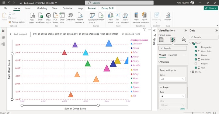Create a Quick measure
Image resolution: width=219 pixels, height=114 pixels.
pos(144,18)
